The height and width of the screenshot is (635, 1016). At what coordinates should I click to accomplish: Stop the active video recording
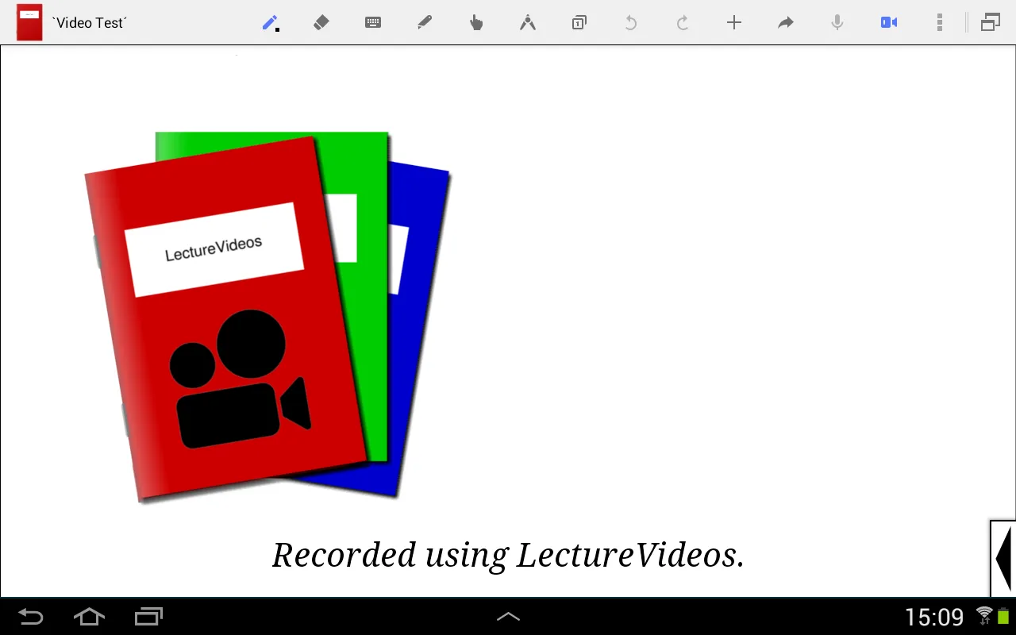(888, 22)
